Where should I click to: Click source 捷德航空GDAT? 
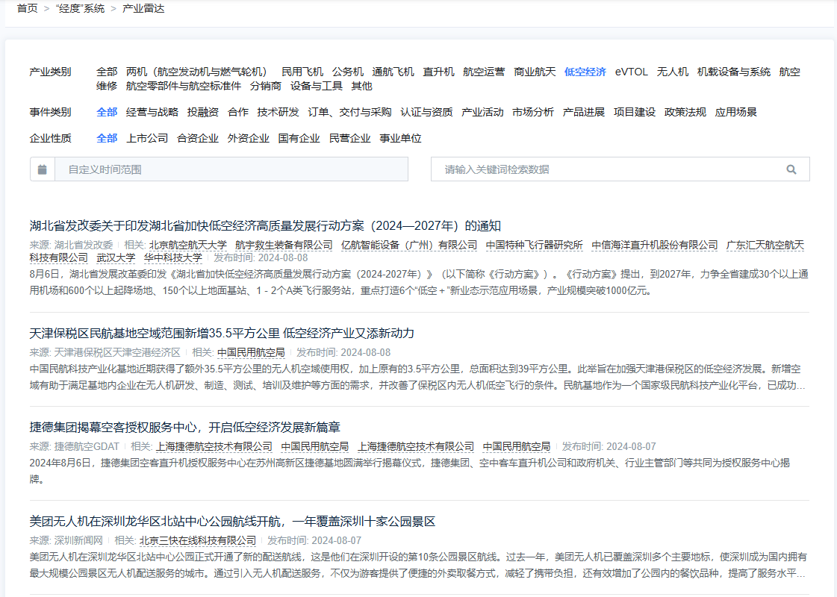[x=87, y=446]
